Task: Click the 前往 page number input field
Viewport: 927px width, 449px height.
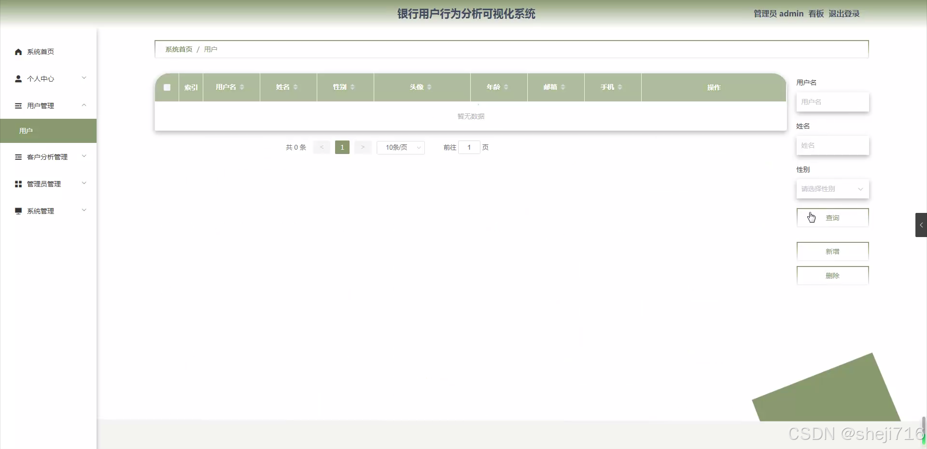Action: pos(469,147)
